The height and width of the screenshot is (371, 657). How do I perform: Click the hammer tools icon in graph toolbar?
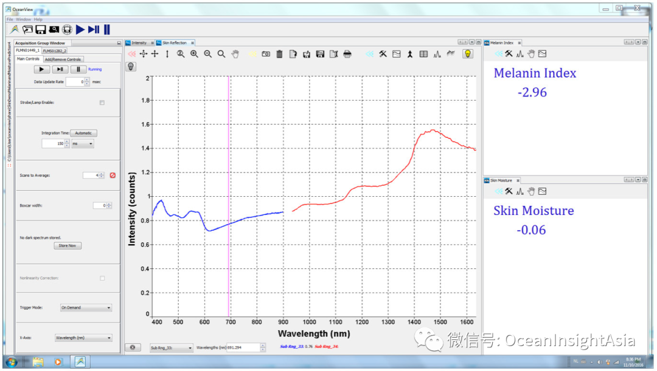pyautogui.click(x=383, y=54)
